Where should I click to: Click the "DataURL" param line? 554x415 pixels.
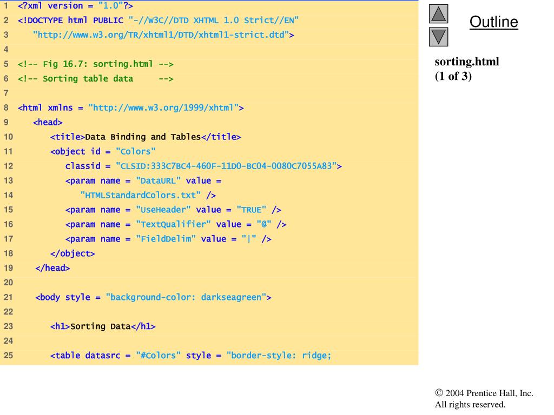click(x=143, y=180)
